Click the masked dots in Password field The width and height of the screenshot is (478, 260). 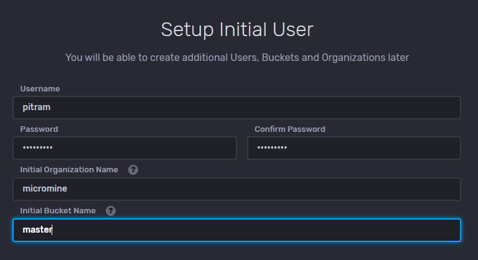coord(37,148)
